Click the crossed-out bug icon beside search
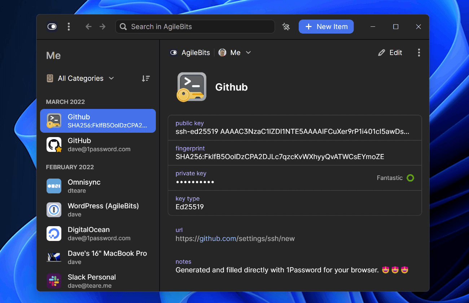 [x=286, y=26]
